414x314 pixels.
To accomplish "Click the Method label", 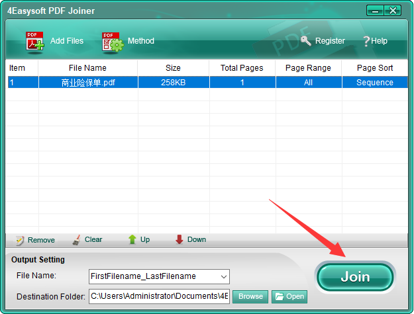I will [140, 41].
